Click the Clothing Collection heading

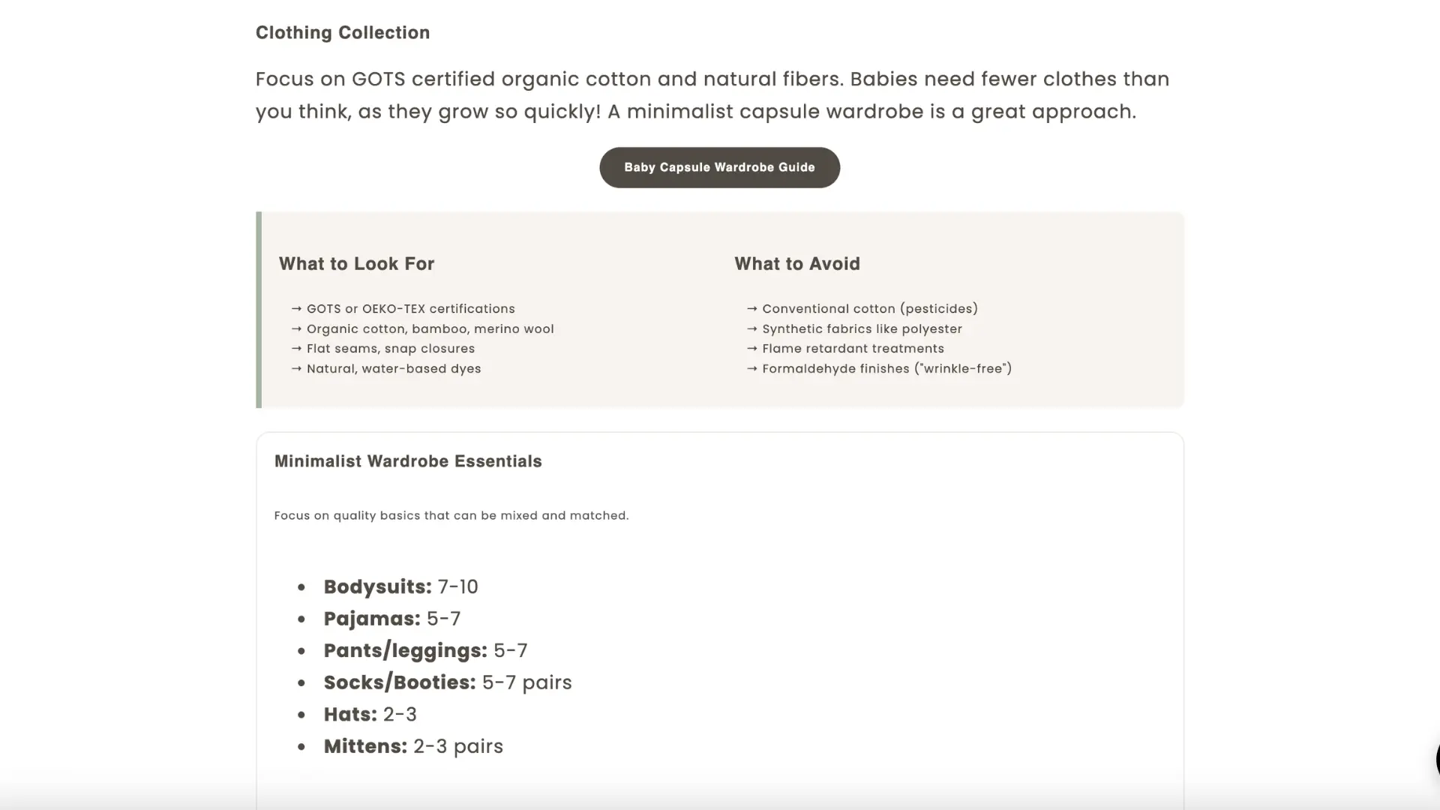click(343, 33)
